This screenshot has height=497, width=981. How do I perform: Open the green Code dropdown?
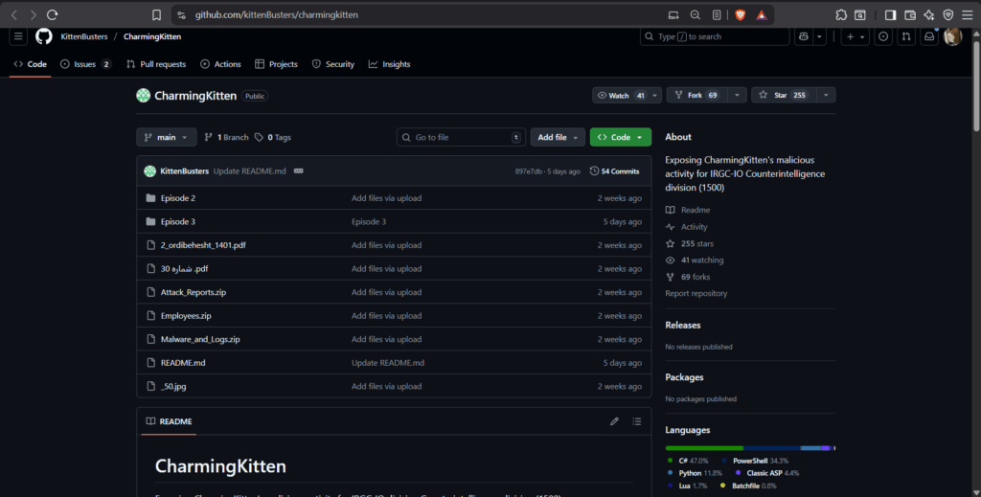pos(620,137)
